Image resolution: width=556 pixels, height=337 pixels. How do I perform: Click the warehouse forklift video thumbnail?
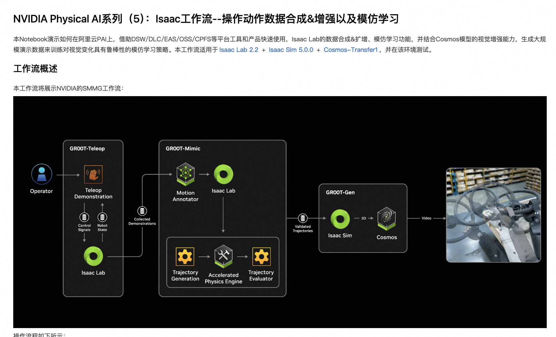pyautogui.click(x=493, y=215)
